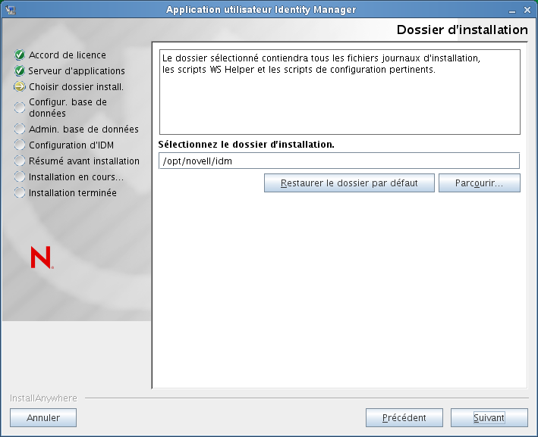Select the Admin. base de données step label

[x=83, y=129]
